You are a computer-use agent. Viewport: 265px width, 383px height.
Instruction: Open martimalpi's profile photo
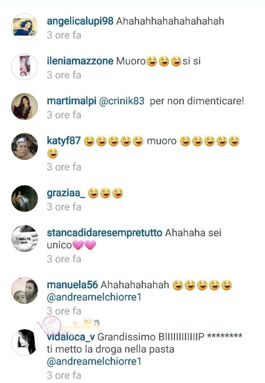25,107
